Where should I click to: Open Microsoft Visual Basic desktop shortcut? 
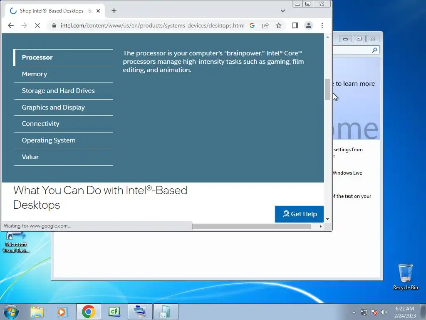coord(16,242)
